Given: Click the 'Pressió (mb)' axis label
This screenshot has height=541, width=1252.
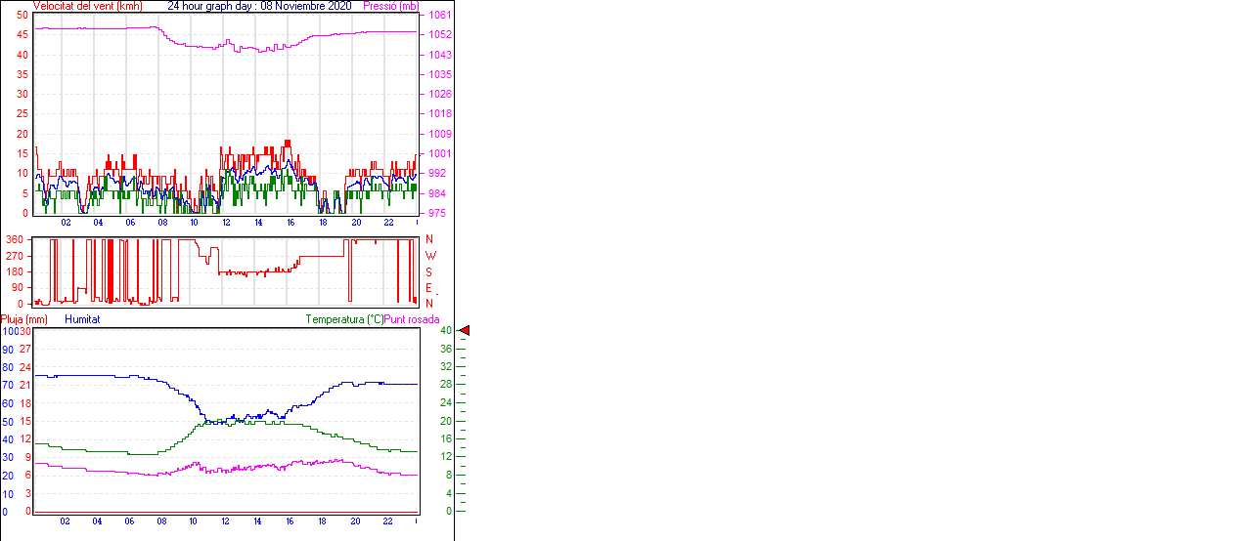Looking at the screenshot, I should tap(390, 6).
